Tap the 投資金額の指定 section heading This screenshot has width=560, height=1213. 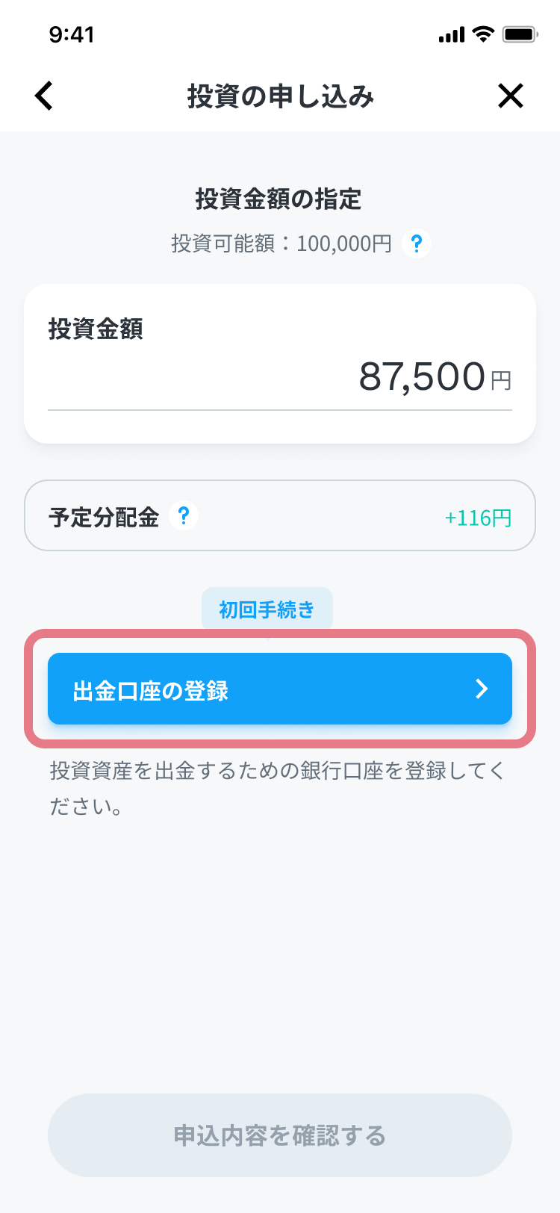point(279,199)
